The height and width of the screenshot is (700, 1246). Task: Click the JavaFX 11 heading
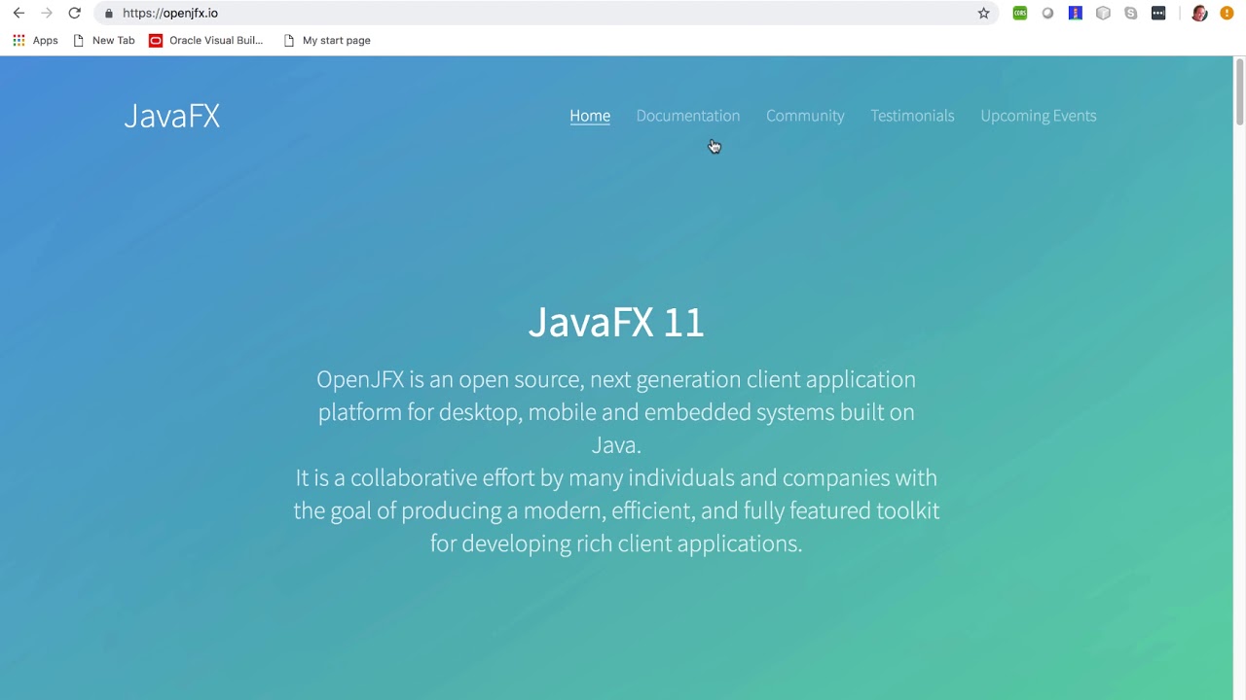[x=616, y=323]
